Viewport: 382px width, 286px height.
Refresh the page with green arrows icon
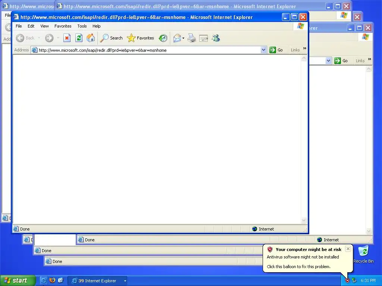point(79,38)
